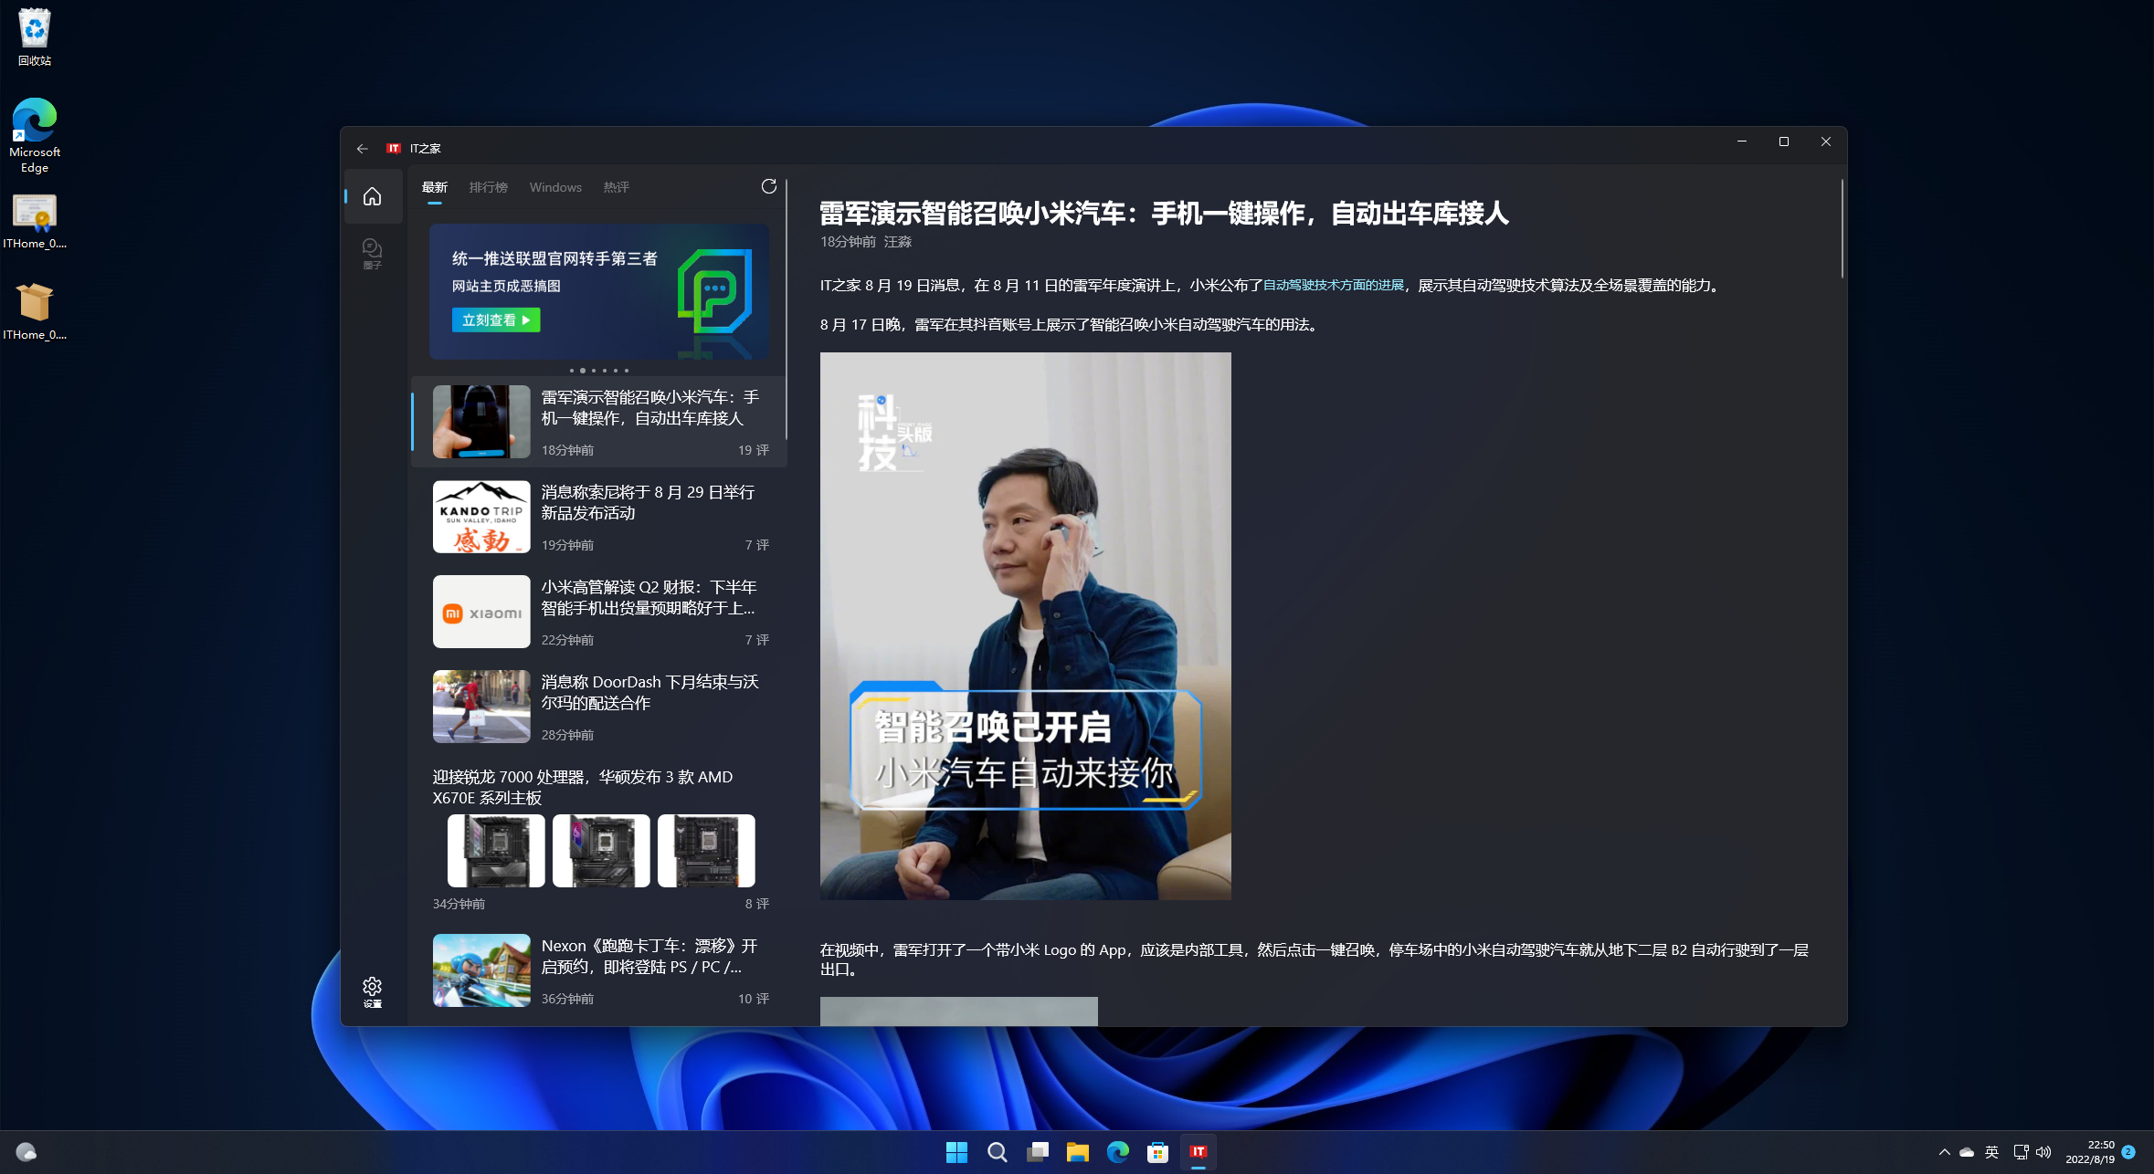
Task: Switch to the 最新 tab
Action: tap(435, 187)
